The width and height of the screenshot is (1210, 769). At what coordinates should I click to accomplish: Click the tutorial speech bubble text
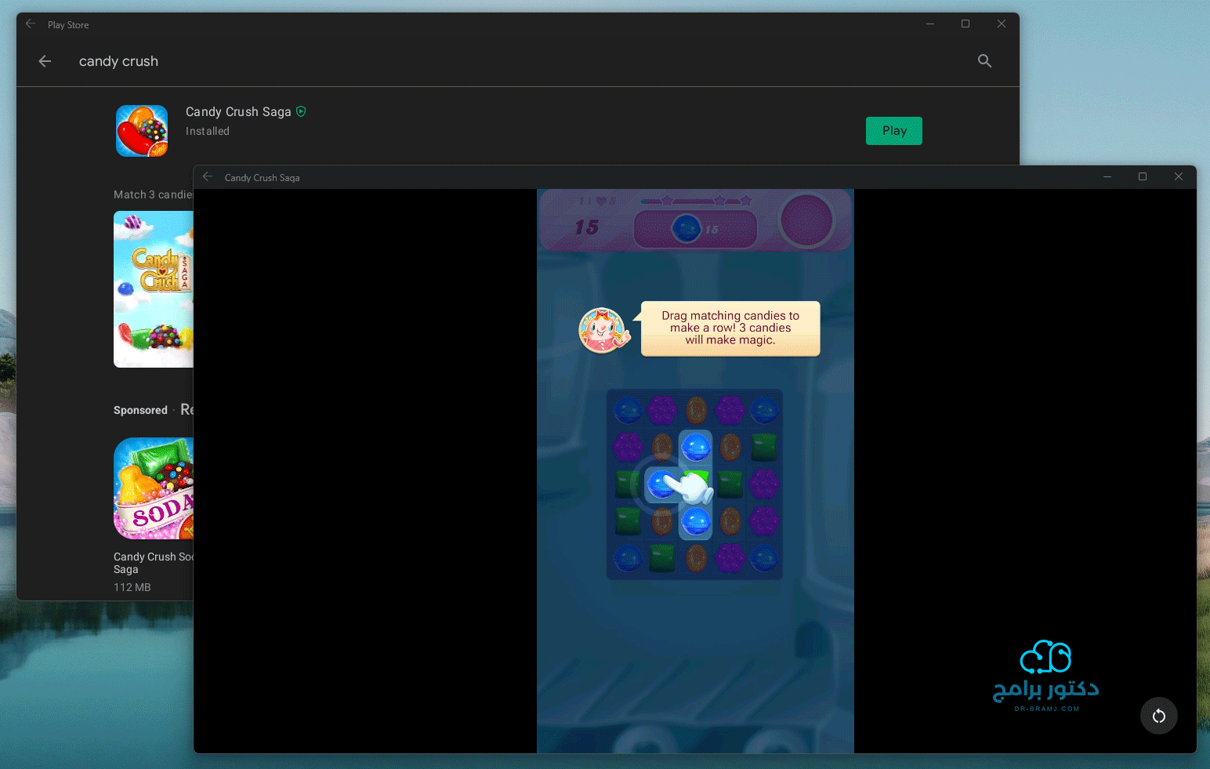tap(730, 328)
